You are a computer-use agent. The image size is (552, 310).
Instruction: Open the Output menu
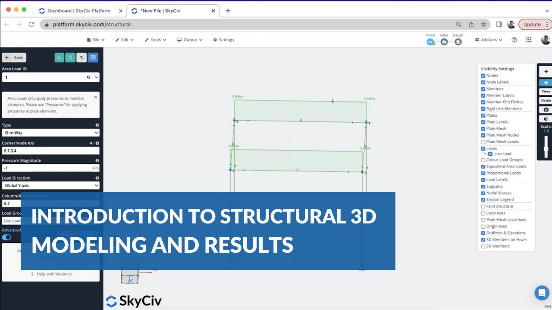point(190,40)
